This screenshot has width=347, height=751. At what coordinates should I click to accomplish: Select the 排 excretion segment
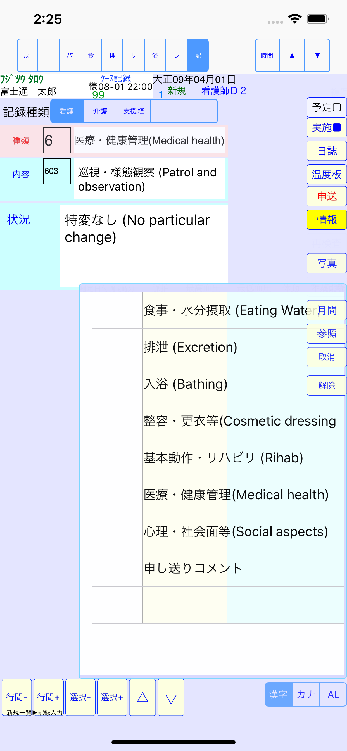click(112, 55)
